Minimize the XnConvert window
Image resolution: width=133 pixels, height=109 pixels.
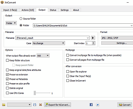tap(128, 2)
